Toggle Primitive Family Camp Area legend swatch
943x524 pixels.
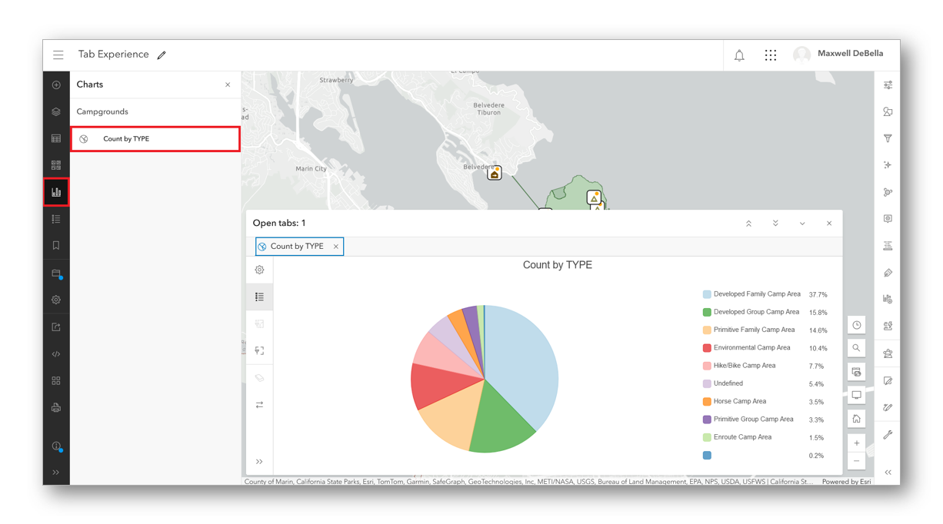(707, 330)
